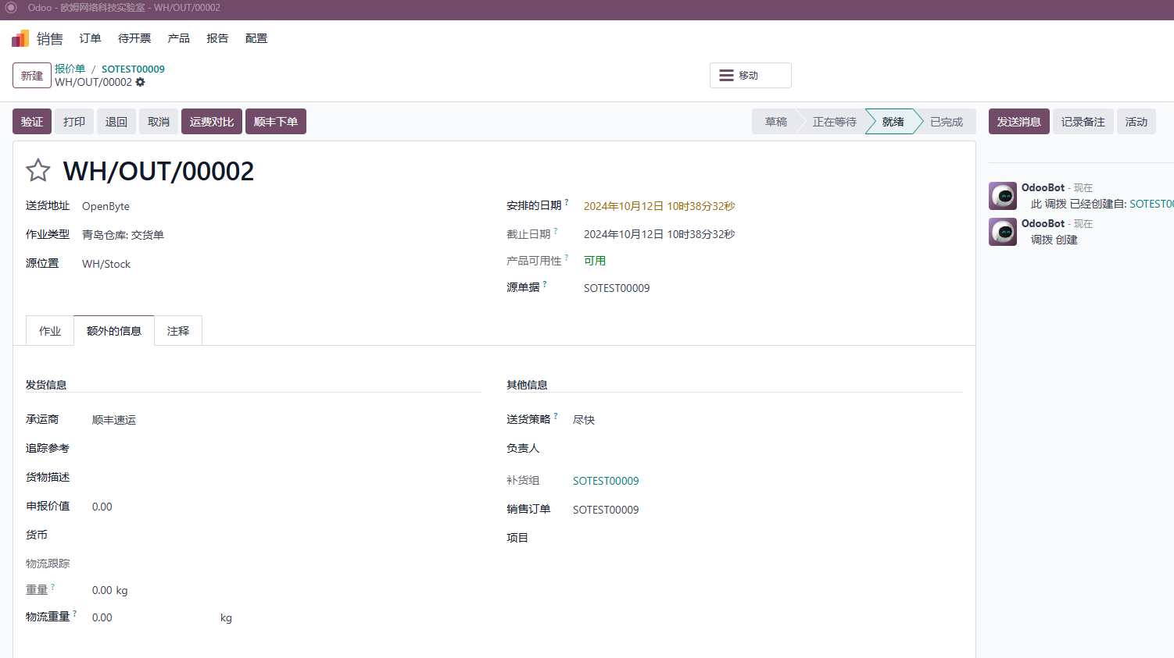
Task: Show help tooltip next to 重量
Action: click(53, 586)
